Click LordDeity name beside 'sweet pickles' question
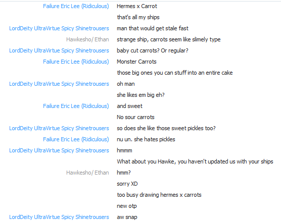281x222 pixels. point(59,128)
